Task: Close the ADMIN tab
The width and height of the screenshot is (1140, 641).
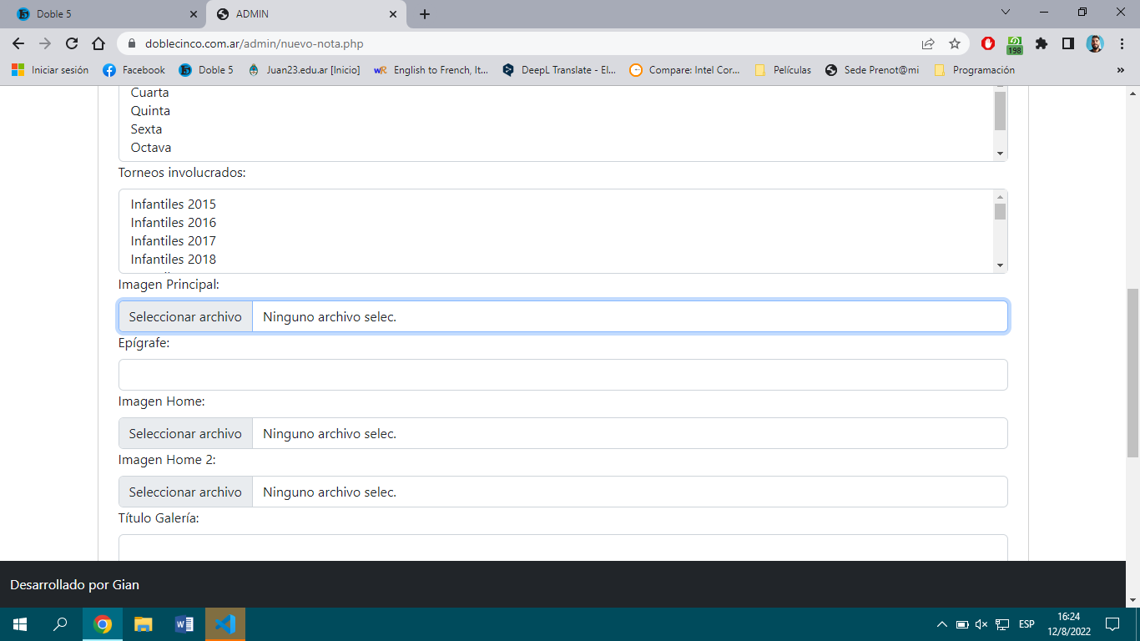Action: [393, 14]
